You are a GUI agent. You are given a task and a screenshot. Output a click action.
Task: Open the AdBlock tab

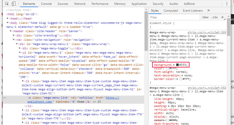(x=190, y=4)
